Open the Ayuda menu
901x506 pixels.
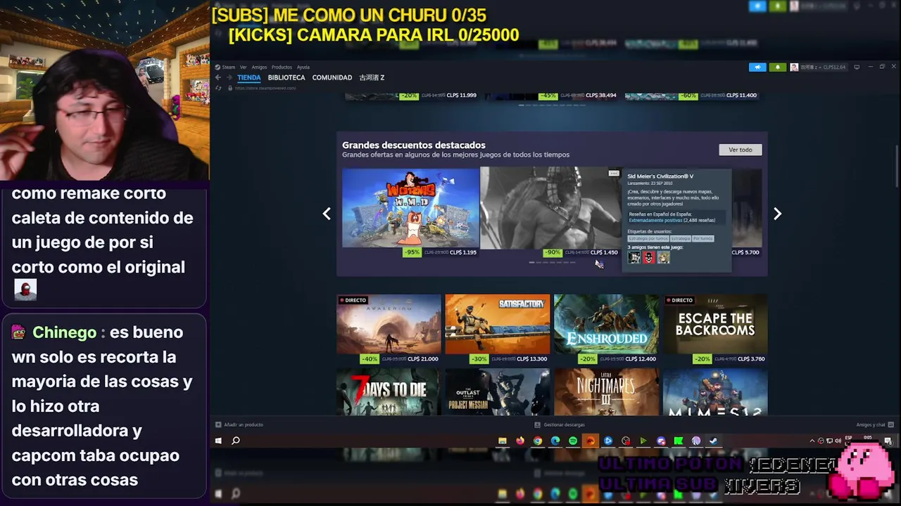(x=303, y=67)
